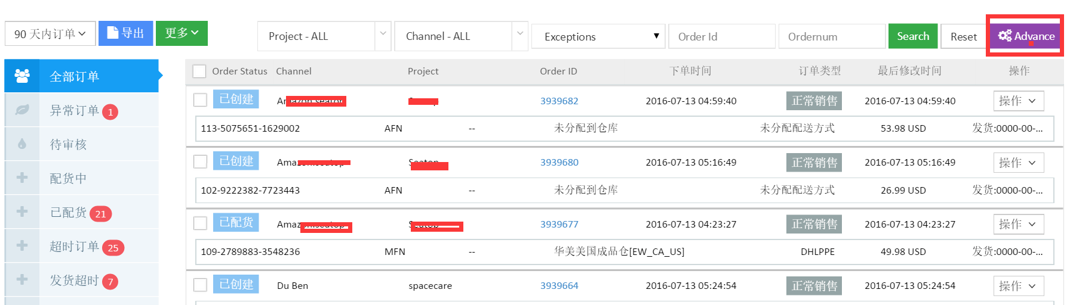Open the 90 天内订单 date range dropdown
Image resolution: width=1073 pixels, height=305 pixels.
click(x=50, y=34)
